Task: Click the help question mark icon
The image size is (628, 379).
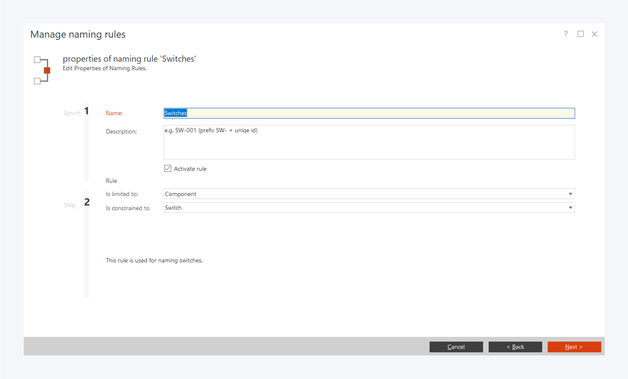Action: pos(566,34)
